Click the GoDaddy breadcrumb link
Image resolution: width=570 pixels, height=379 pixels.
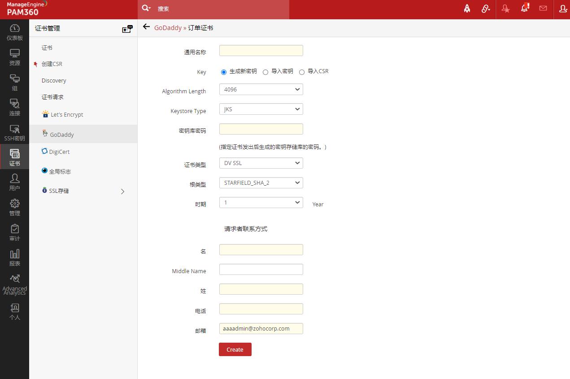coord(168,28)
